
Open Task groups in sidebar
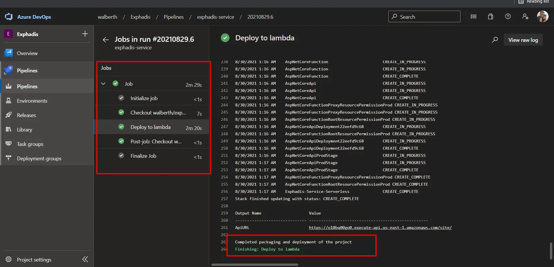47,144
